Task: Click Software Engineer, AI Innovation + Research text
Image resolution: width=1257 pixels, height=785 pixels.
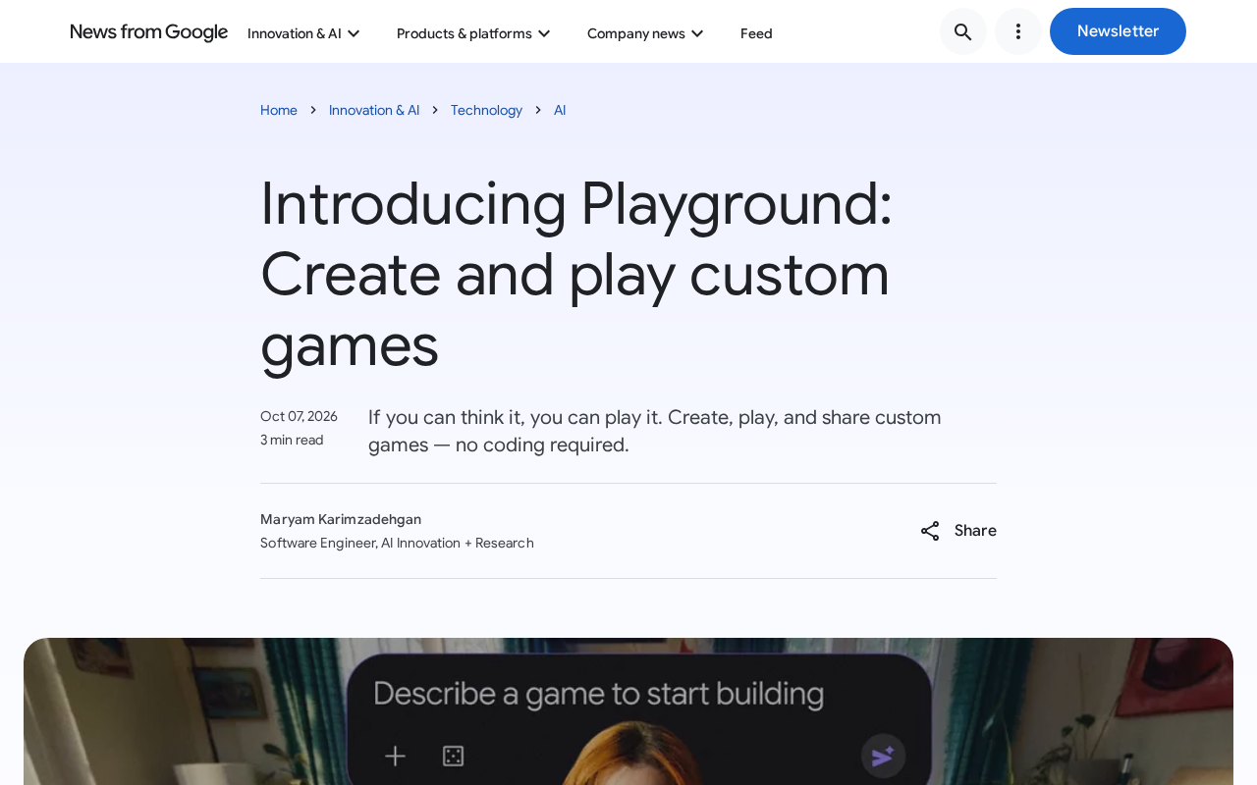Action: (x=397, y=543)
